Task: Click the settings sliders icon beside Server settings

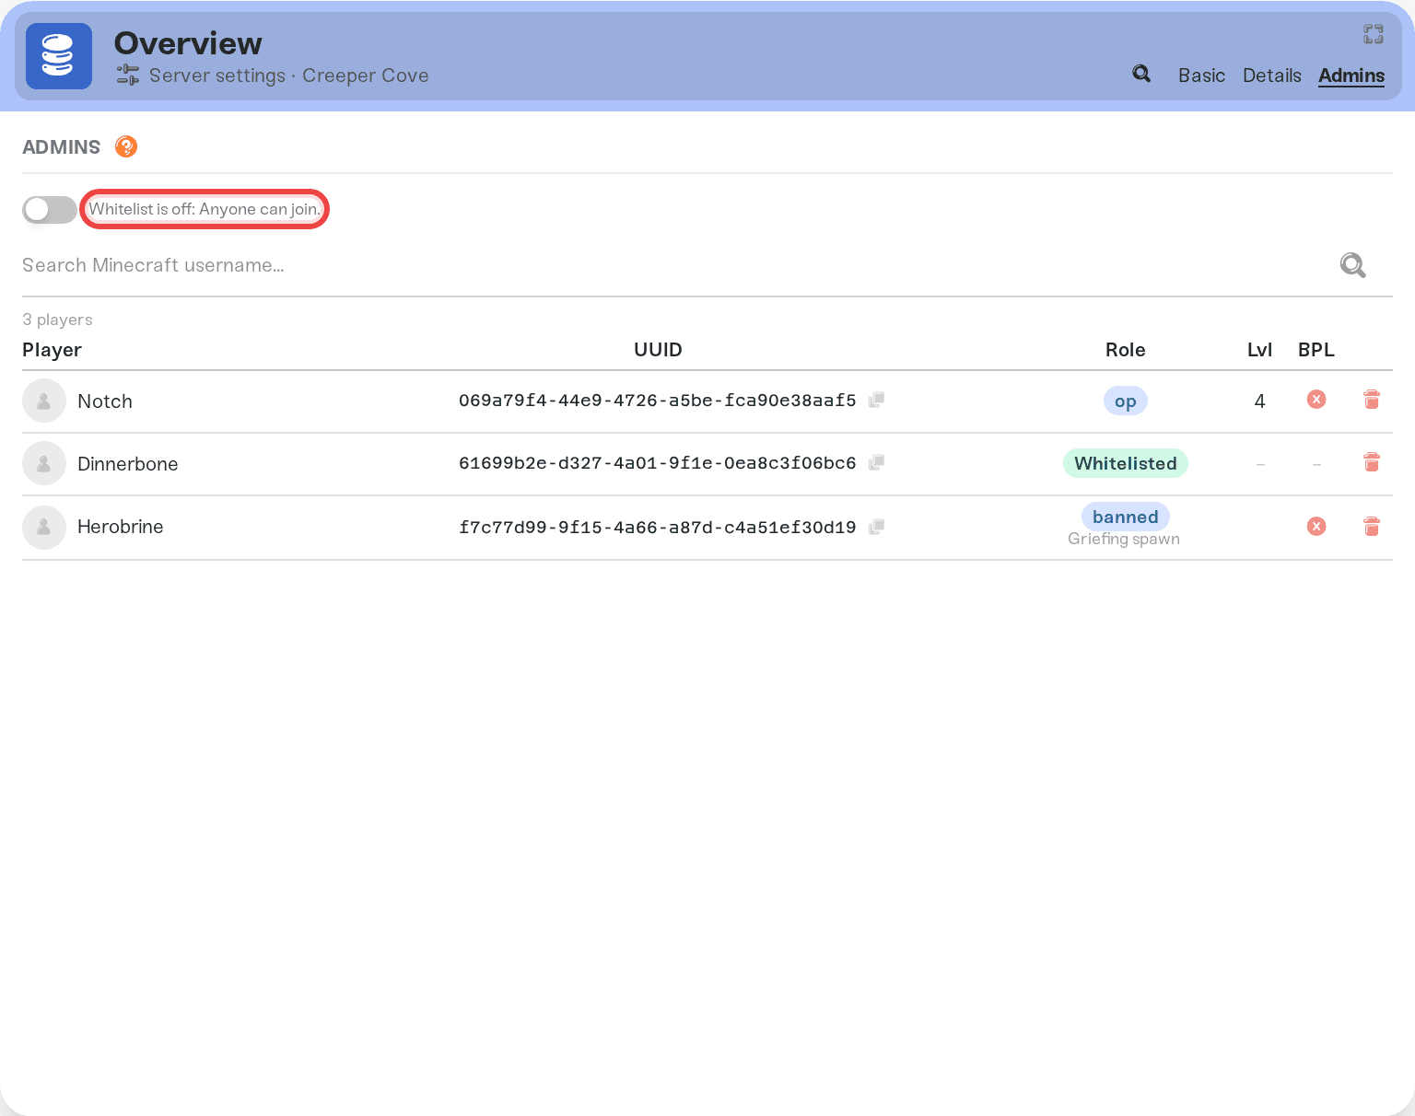Action: [128, 76]
